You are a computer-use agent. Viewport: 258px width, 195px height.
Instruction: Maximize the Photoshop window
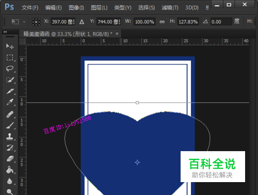pyautogui.click(x=229, y=5)
